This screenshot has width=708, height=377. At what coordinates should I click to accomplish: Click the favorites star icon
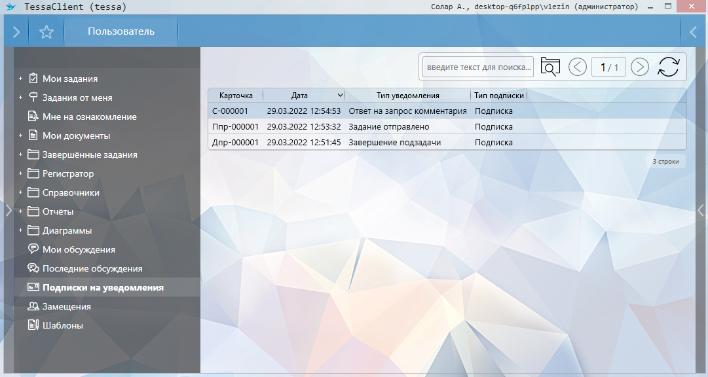click(46, 32)
